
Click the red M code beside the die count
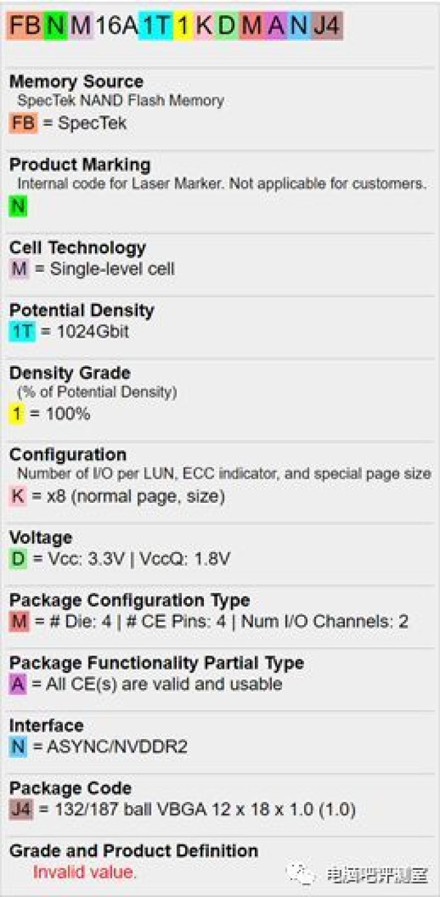tap(19, 621)
